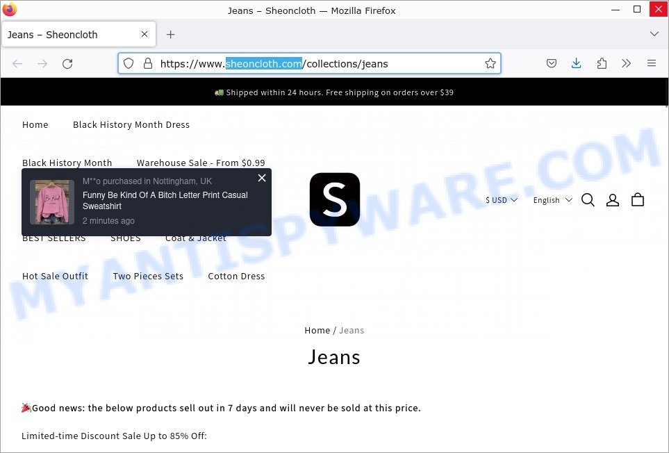Open a new tab with the plus button
669x453 pixels.
pyautogui.click(x=170, y=35)
